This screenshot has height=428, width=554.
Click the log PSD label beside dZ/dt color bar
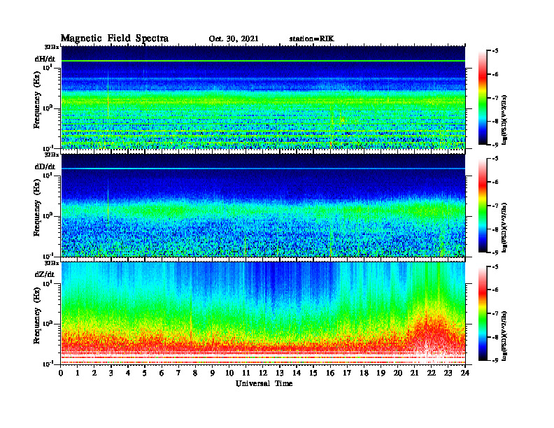[504, 335]
